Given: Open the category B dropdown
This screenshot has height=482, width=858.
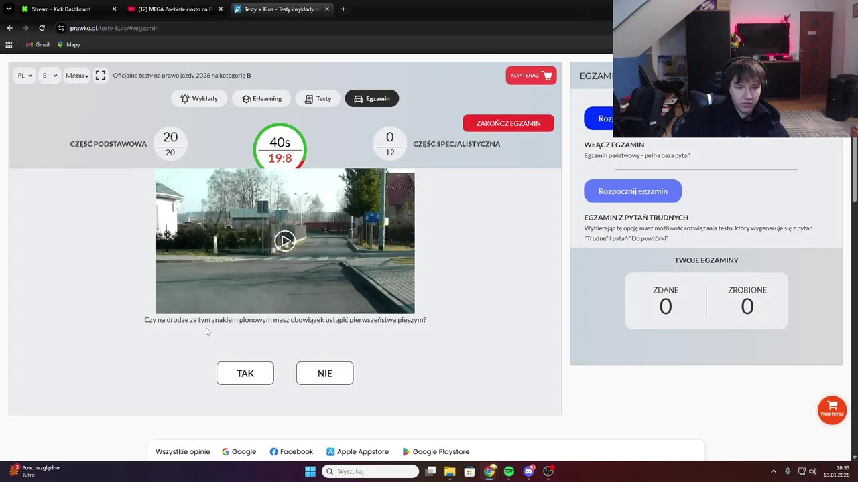Looking at the screenshot, I should [49, 76].
